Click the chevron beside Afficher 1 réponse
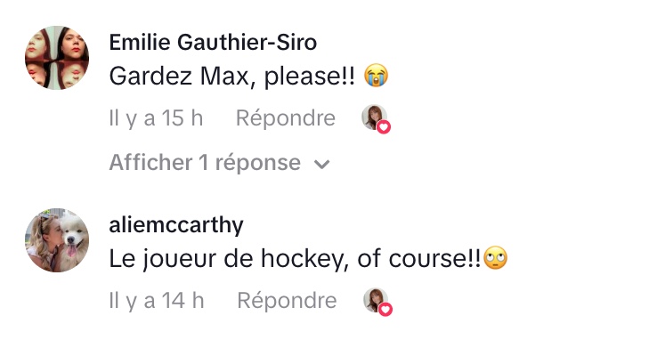Viewport: 657px width, 340px height. pyautogui.click(x=321, y=164)
